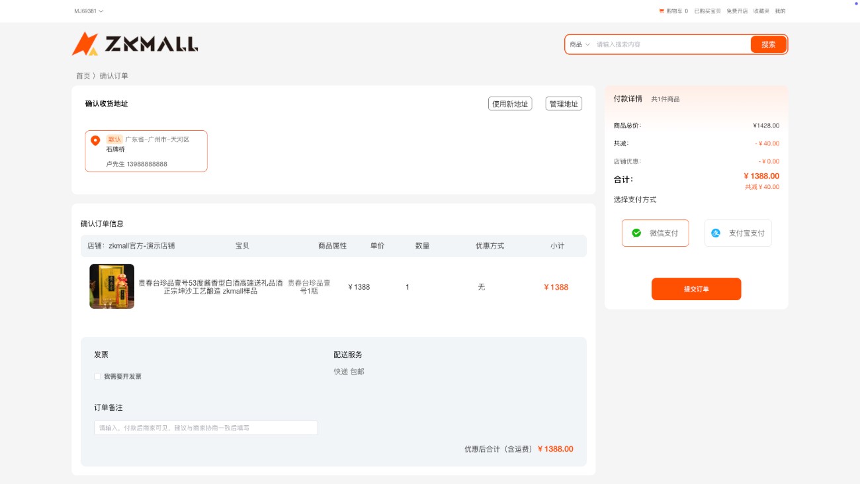Click the 订单备注 remark input field
This screenshot has height=484, width=860.
[206, 428]
